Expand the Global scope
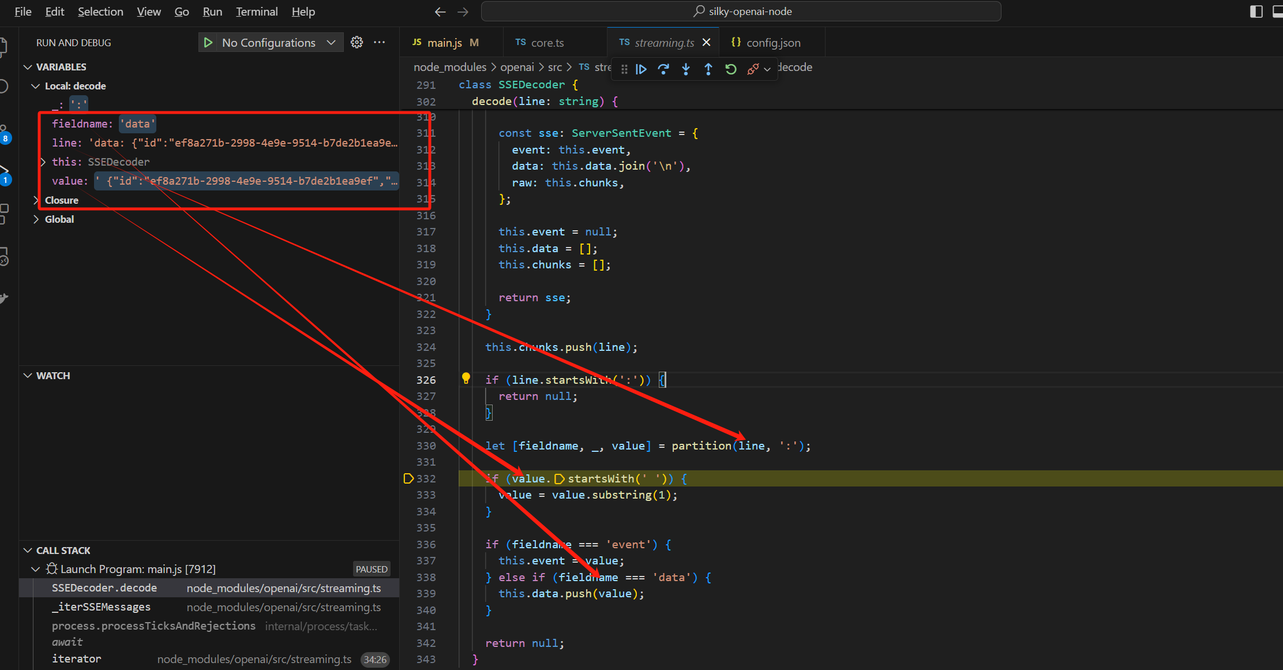Image resolution: width=1283 pixels, height=670 pixels. [x=36, y=219]
